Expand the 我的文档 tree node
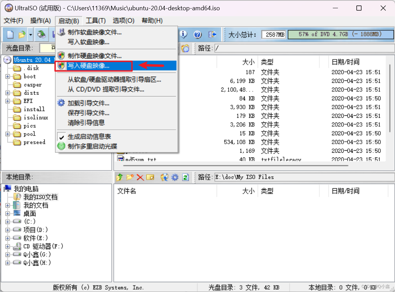Image resolution: width=395 pixels, height=292 pixels. 8,205
